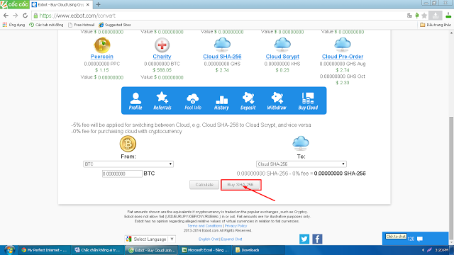Open the browser download arrow icon
Viewport: 454px width, 255px height.
435,16
